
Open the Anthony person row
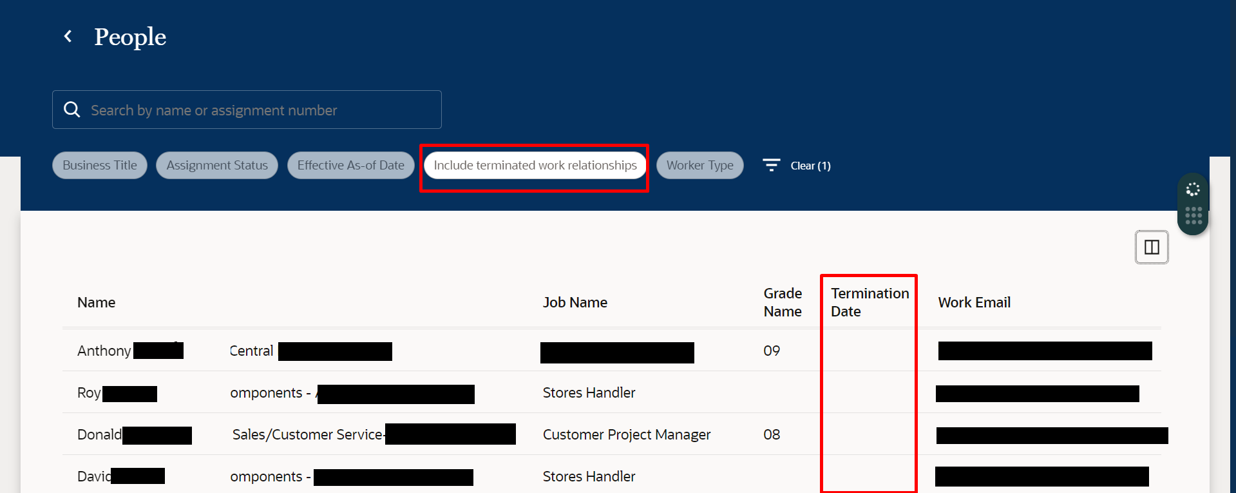click(x=612, y=350)
